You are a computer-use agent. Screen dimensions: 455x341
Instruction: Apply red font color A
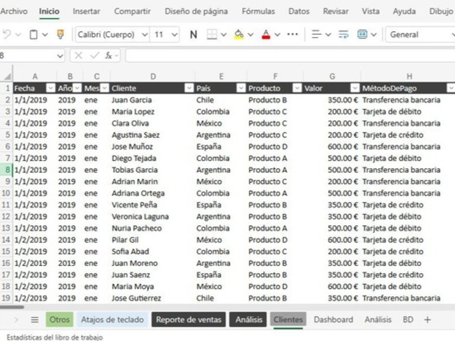[x=266, y=35]
